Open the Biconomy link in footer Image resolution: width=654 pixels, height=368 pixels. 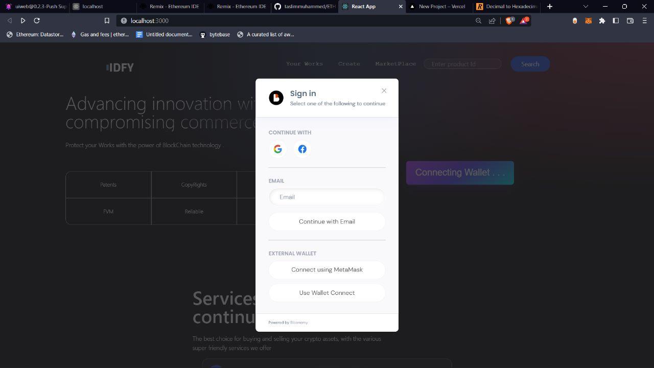[x=299, y=323]
